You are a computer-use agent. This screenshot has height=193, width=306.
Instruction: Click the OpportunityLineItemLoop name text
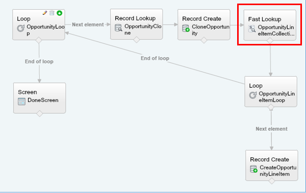coord(276,97)
